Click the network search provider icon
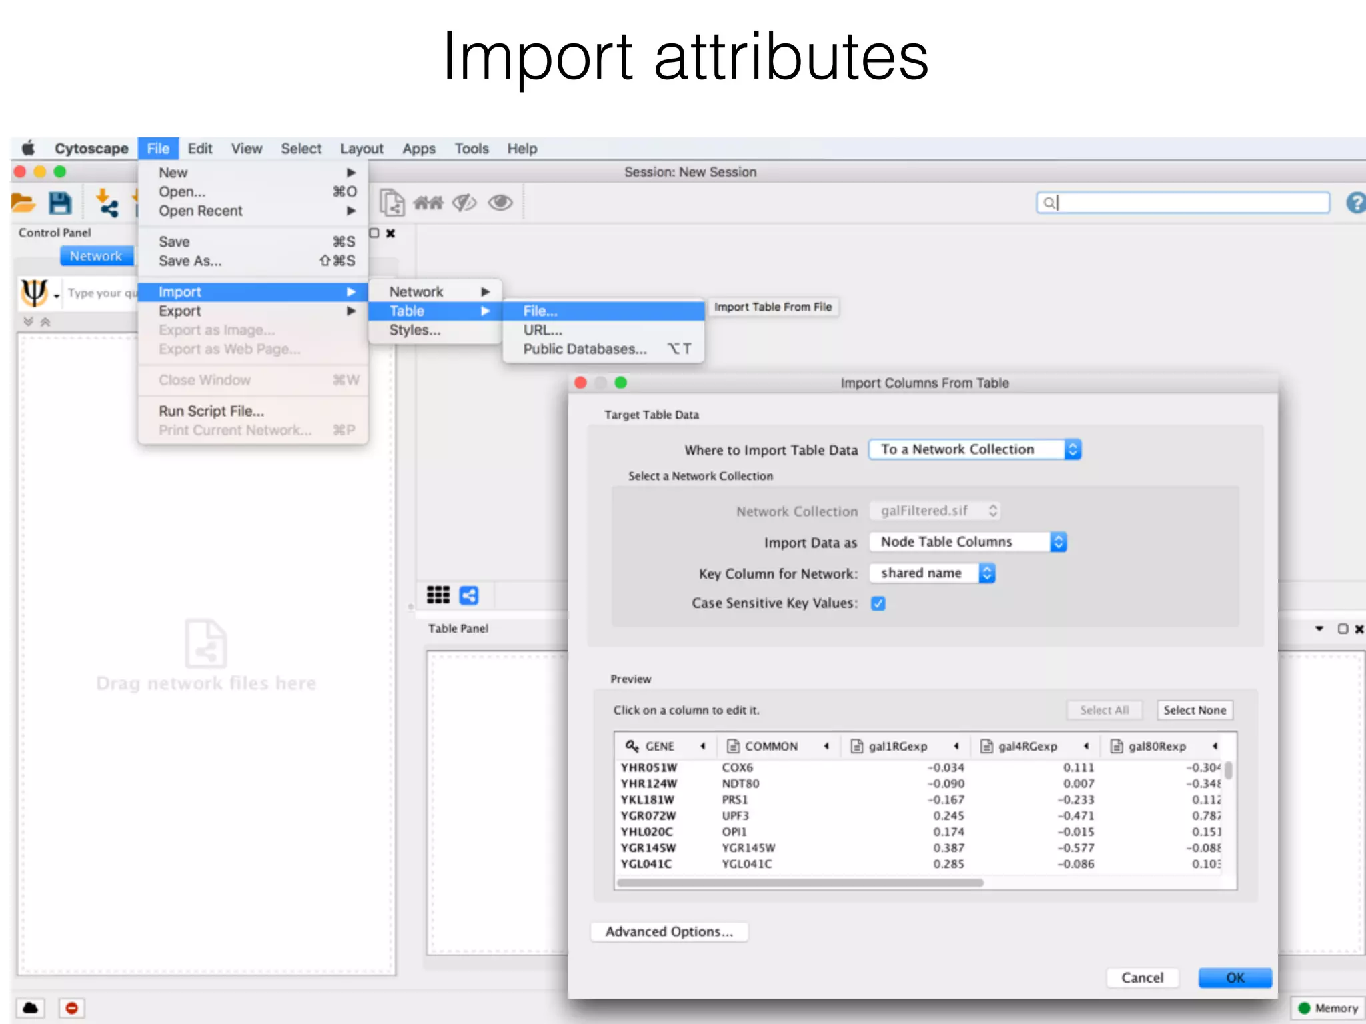The width and height of the screenshot is (1366, 1024). coord(34,292)
